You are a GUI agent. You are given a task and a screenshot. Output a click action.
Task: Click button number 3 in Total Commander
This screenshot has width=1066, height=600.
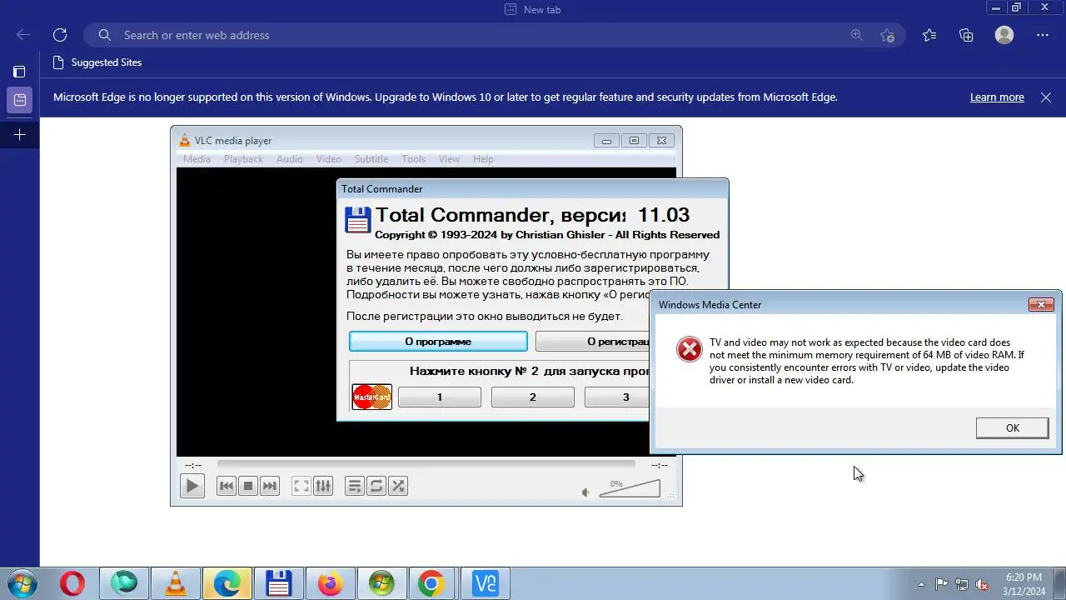pyautogui.click(x=617, y=397)
